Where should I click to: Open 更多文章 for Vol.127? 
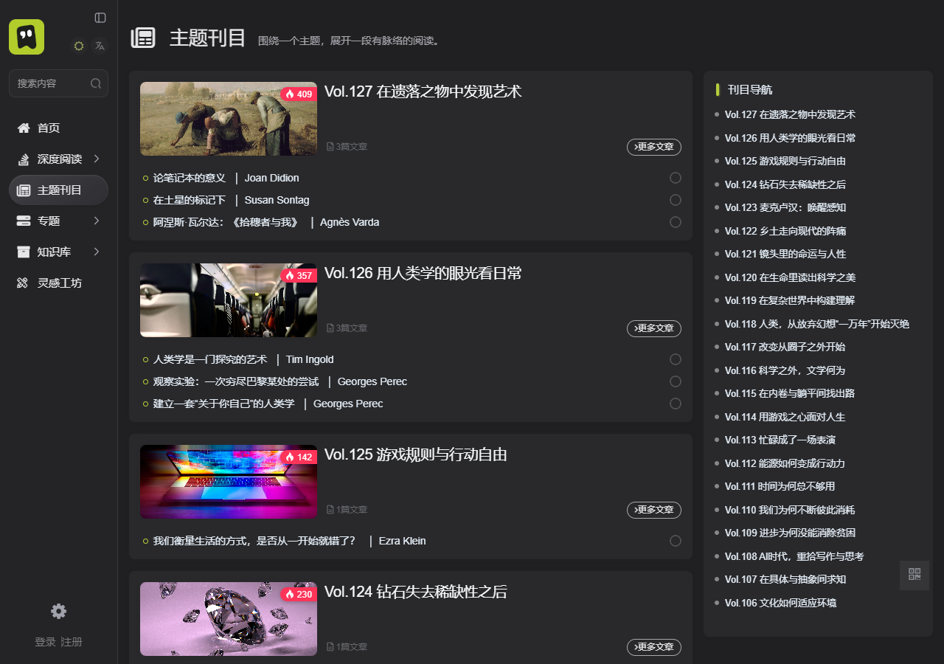pos(654,147)
